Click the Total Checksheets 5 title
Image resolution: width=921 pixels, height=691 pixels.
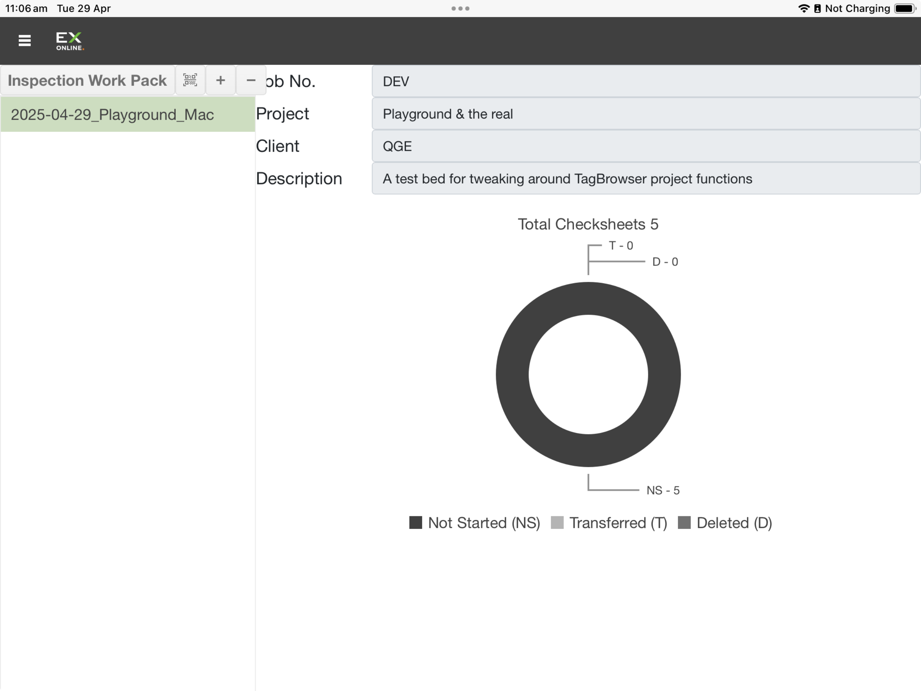pyautogui.click(x=588, y=224)
